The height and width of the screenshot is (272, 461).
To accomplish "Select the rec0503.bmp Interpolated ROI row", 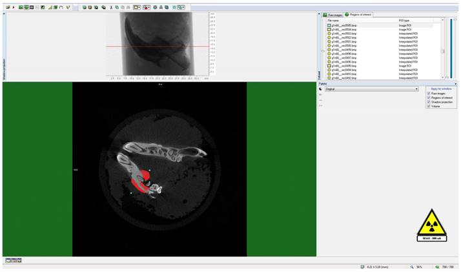I will (x=380, y=34).
